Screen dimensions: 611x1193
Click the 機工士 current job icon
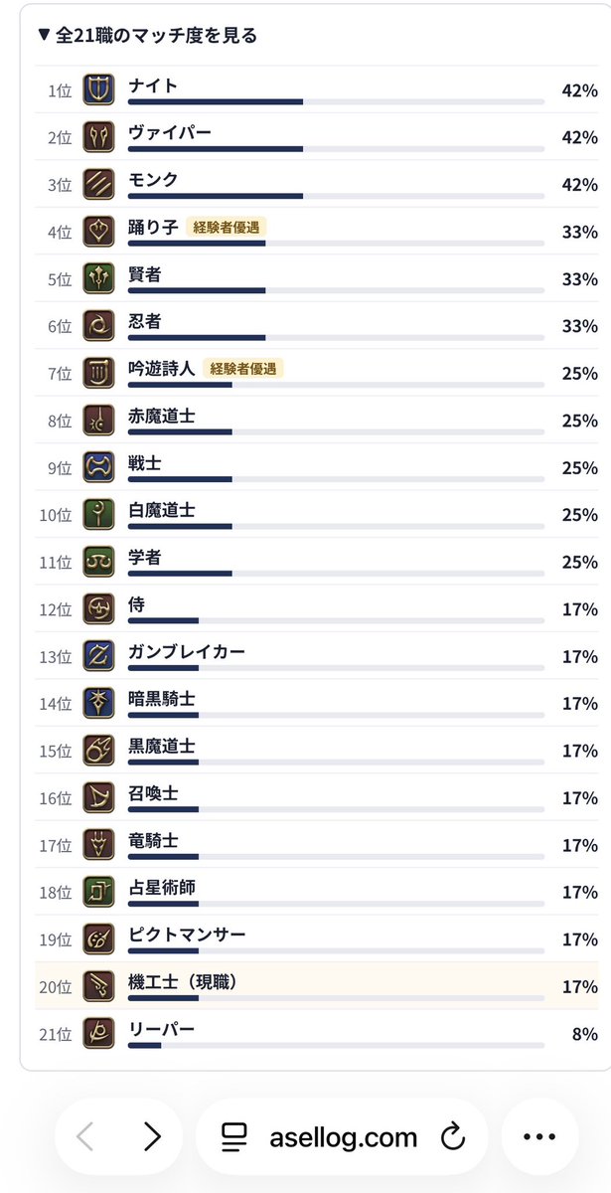pos(98,986)
